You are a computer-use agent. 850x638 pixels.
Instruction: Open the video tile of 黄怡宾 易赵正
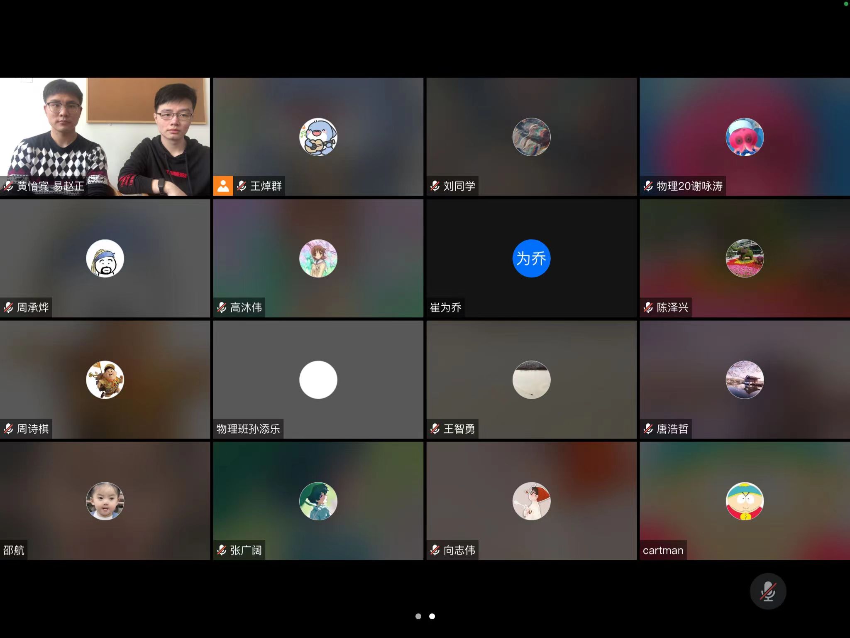[x=105, y=136]
